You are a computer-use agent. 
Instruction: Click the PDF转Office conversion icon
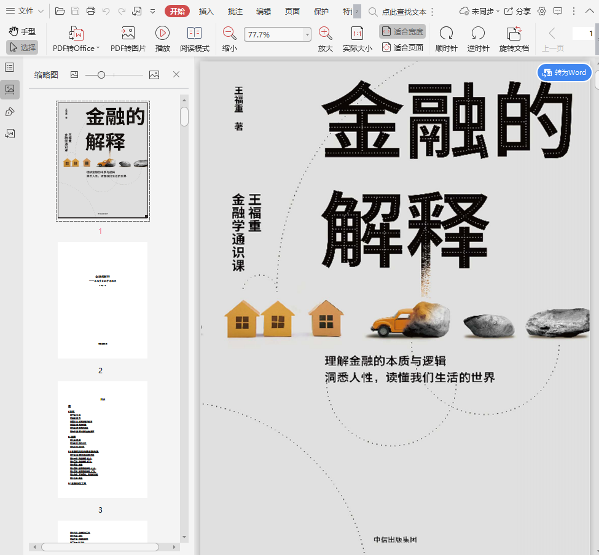click(76, 34)
